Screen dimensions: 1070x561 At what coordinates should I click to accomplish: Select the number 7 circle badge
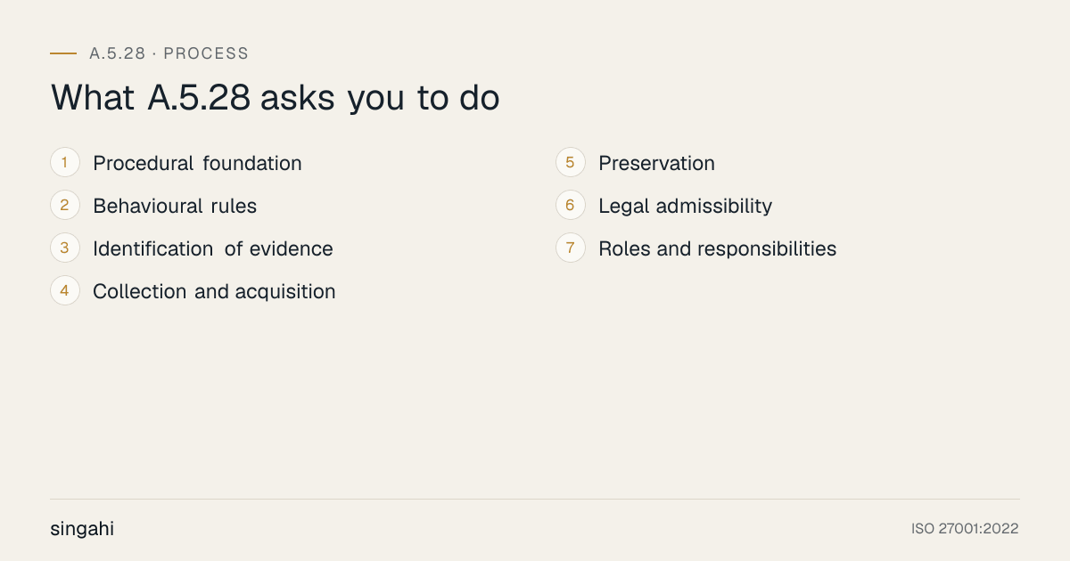[571, 248]
